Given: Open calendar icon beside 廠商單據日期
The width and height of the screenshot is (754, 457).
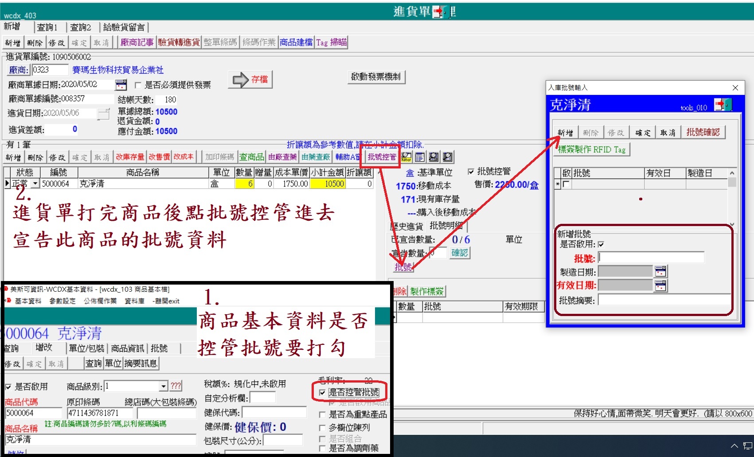Looking at the screenshot, I should 121,85.
